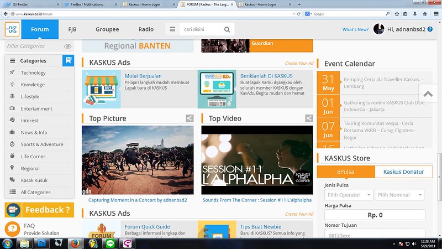Image resolution: width=442 pixels, height=249 pixels.
Task: Click the Windows Start button
Action: pyautogui.click(x=7, y=243)
